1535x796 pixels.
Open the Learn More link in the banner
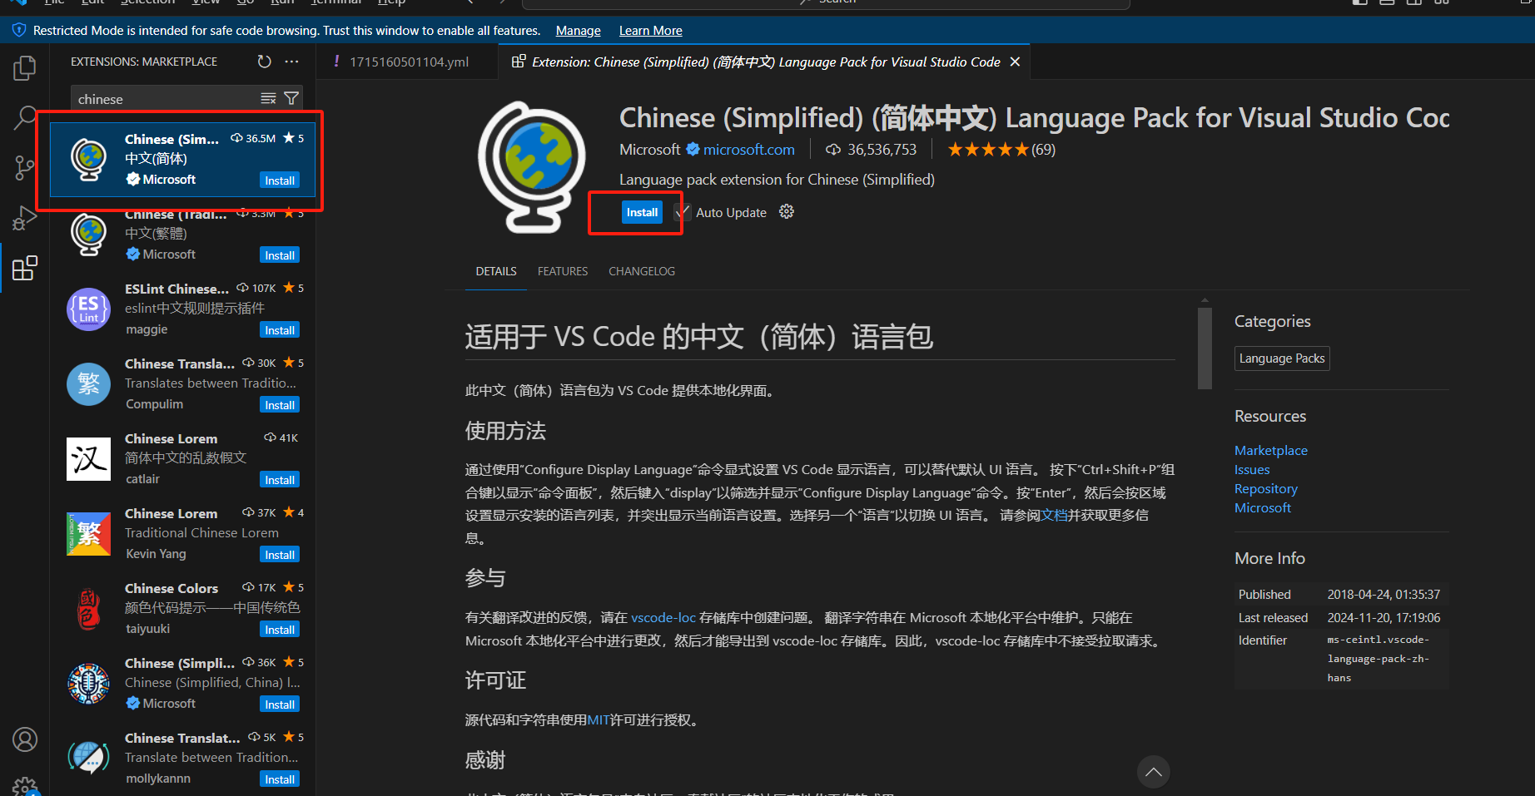651,31
